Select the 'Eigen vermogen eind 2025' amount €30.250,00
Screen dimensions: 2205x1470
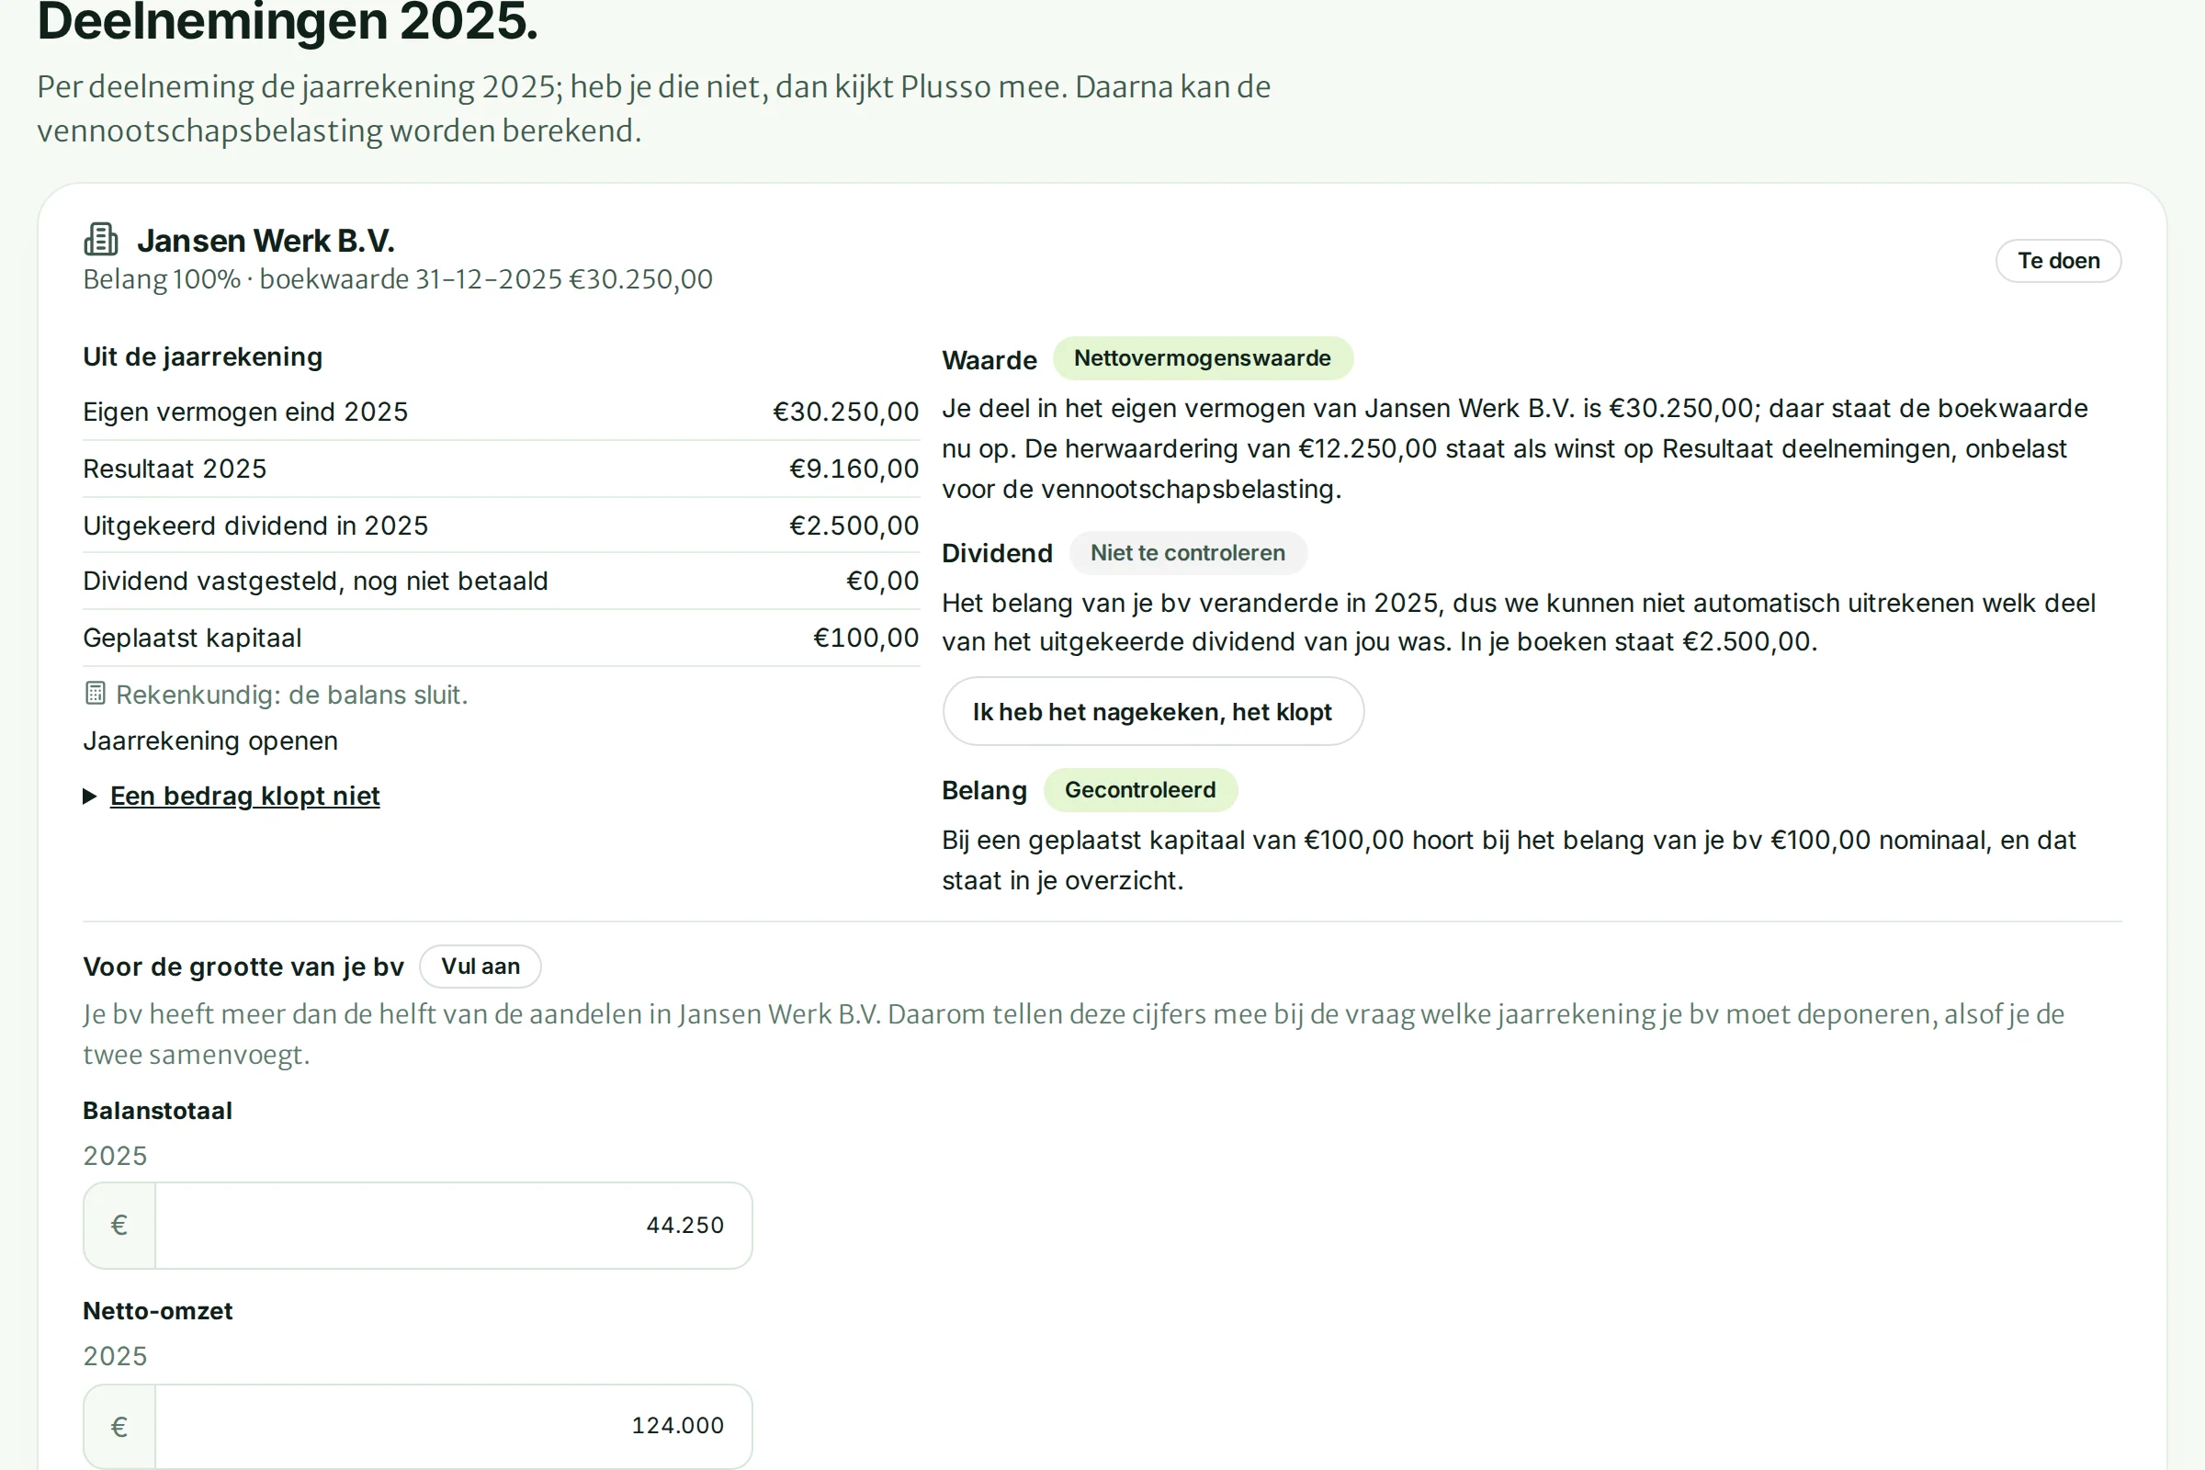[845, 412]
